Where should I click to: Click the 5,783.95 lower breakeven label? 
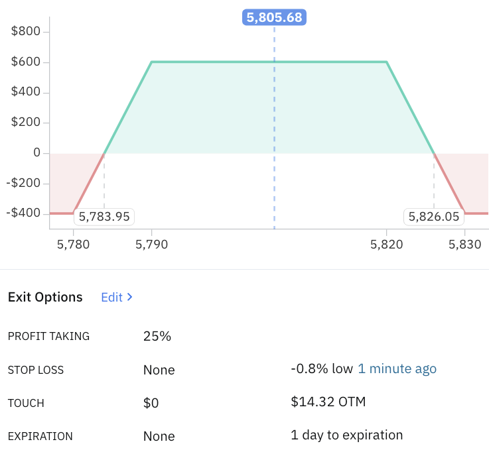105,217
